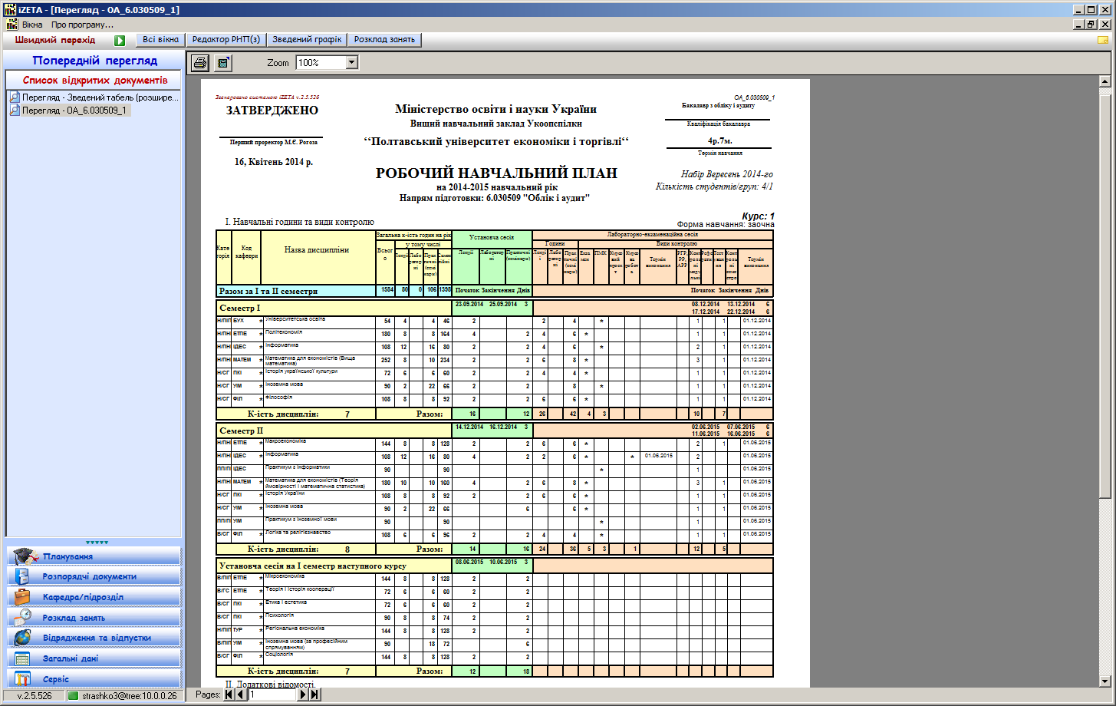Open Зведений графік tab
The image size is (1116, 706).
pyautogui.click(x=307, y=40)
